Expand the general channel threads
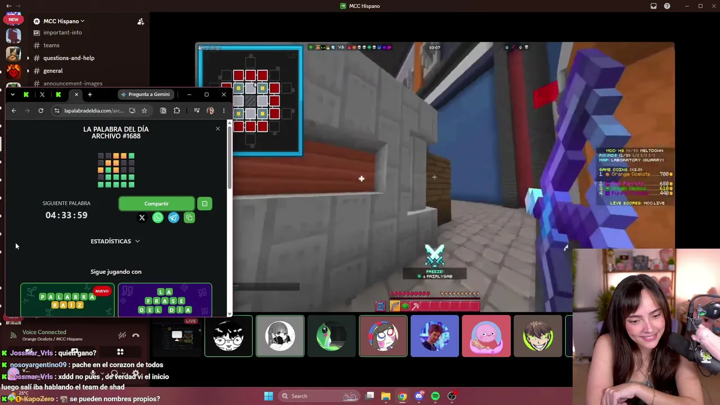This screenshot has width=720, height=405. click(x=28, y=71)
